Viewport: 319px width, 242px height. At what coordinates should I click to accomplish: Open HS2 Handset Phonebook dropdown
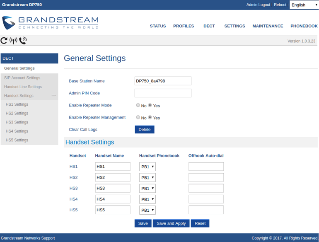click(x=147, y=177)
